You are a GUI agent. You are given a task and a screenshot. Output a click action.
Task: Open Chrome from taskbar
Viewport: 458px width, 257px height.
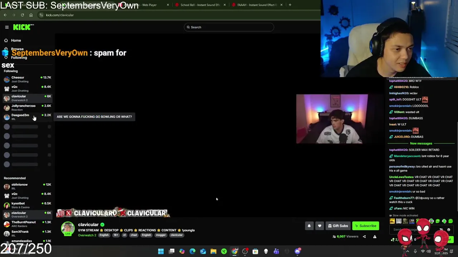point(234,251)
